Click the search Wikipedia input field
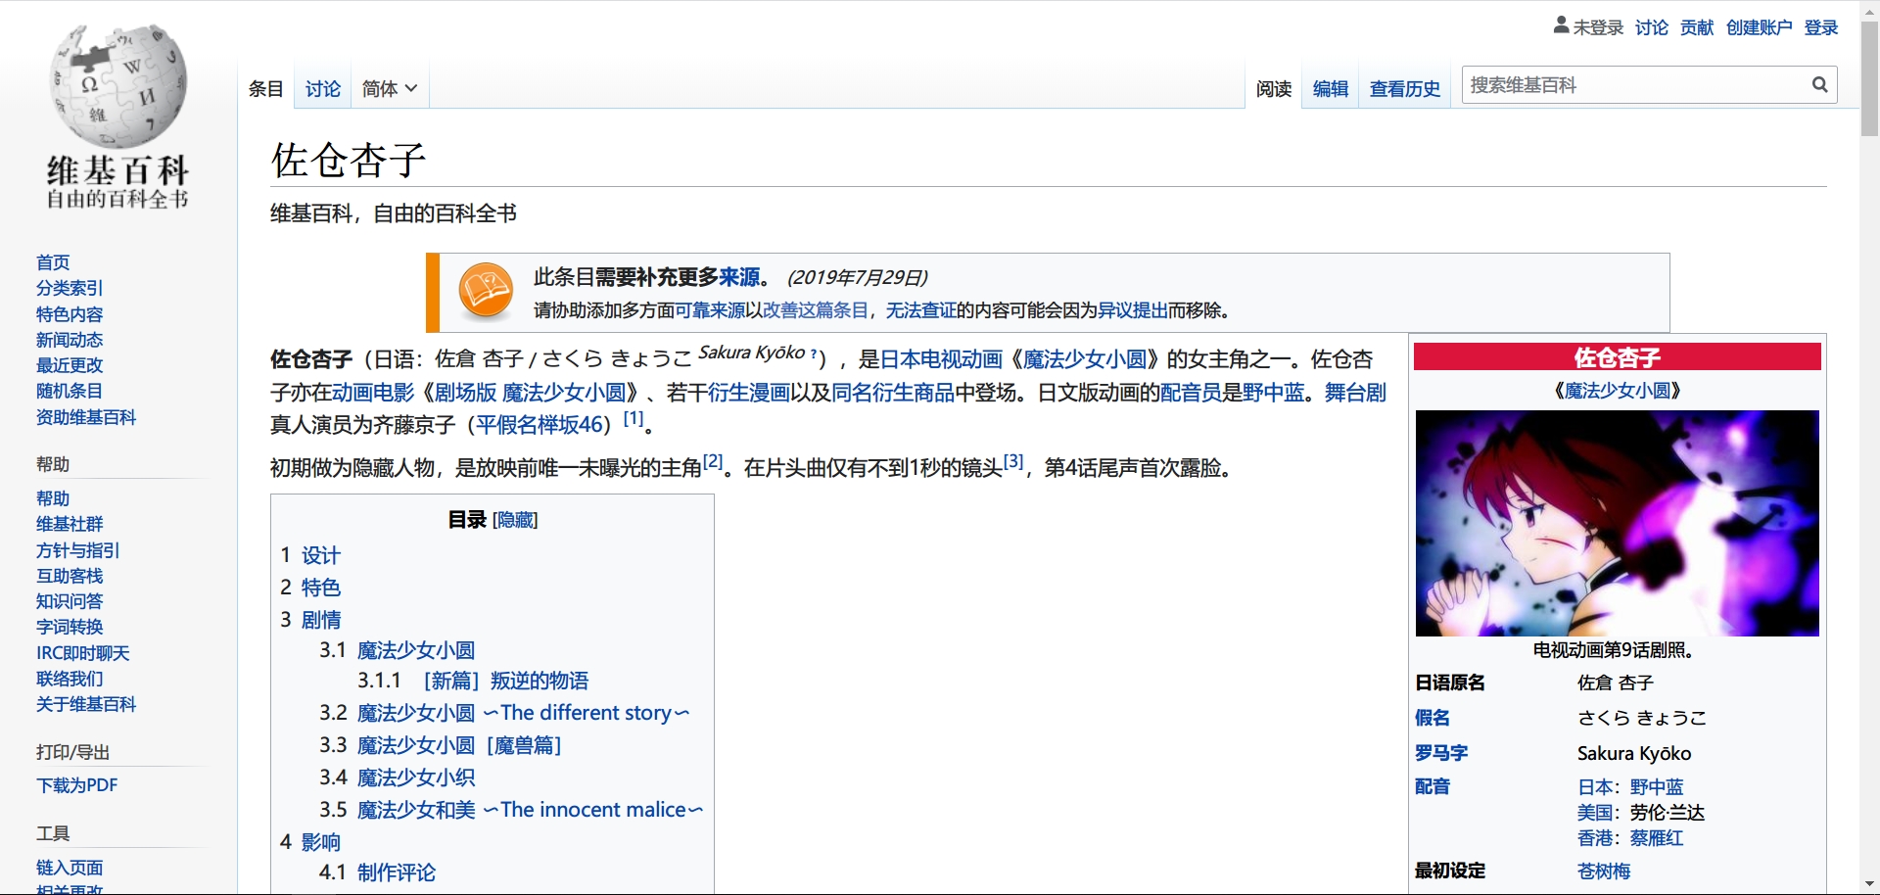 [x=1635, y=85]
